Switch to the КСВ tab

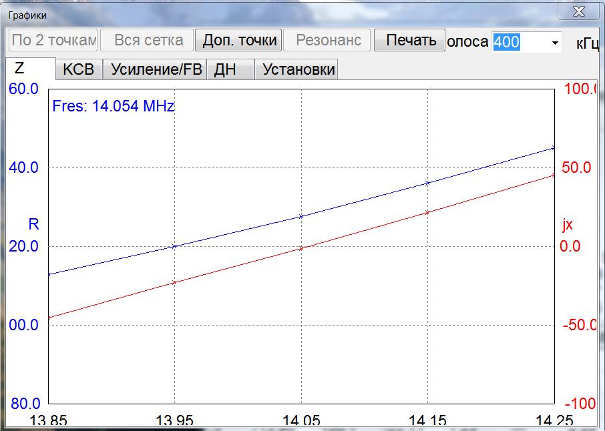point(78,69)
